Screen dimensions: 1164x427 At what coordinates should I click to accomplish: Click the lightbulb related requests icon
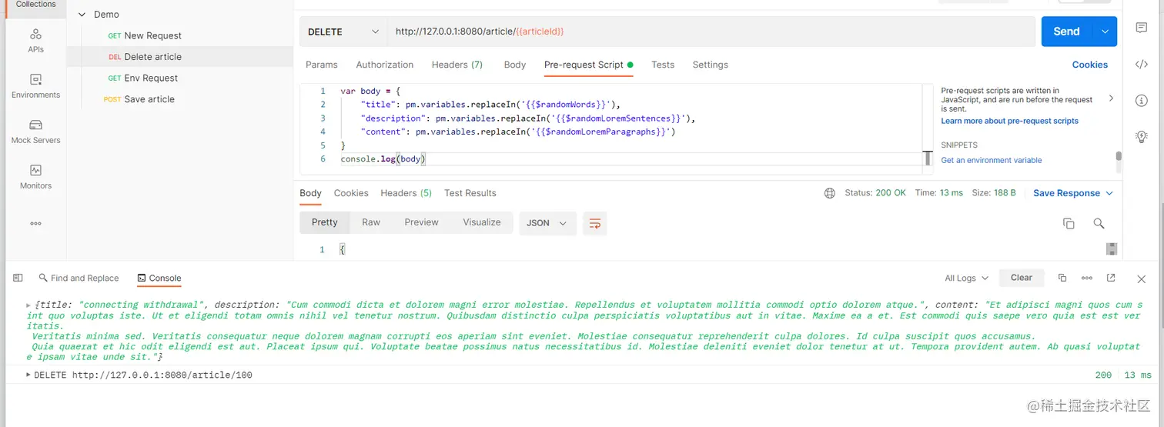[x=1142, y=136]
